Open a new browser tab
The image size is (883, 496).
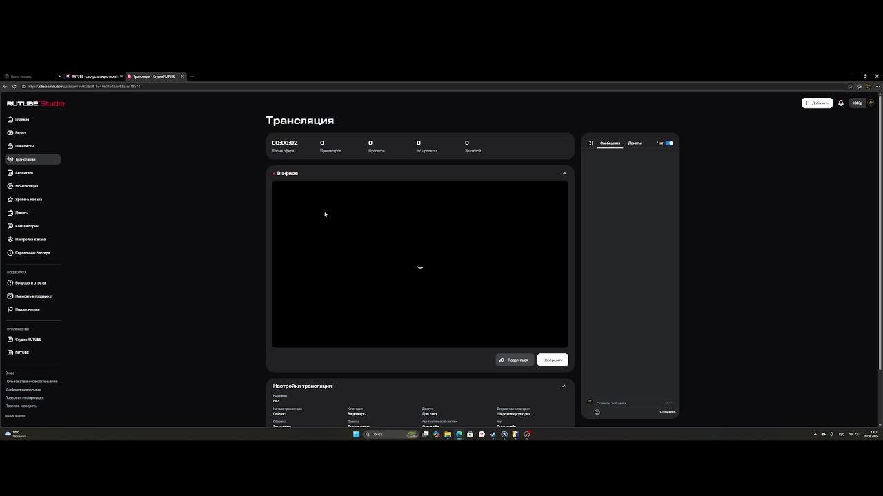coord(192,76)
